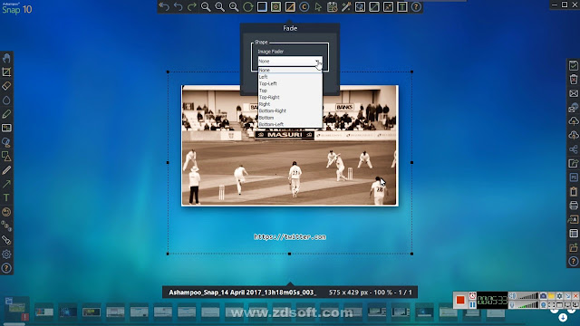Click the top toolbar text T icon
The height and width of the screenshot is (326, 580).
402,6
